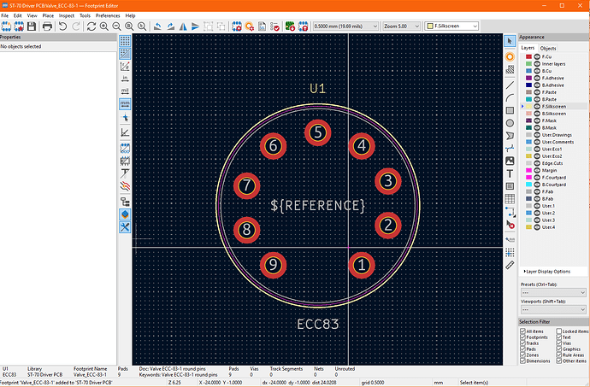Toggle full-window crosshair cursor
Viewport: 590px width, 387px height.
click(125, 118)
